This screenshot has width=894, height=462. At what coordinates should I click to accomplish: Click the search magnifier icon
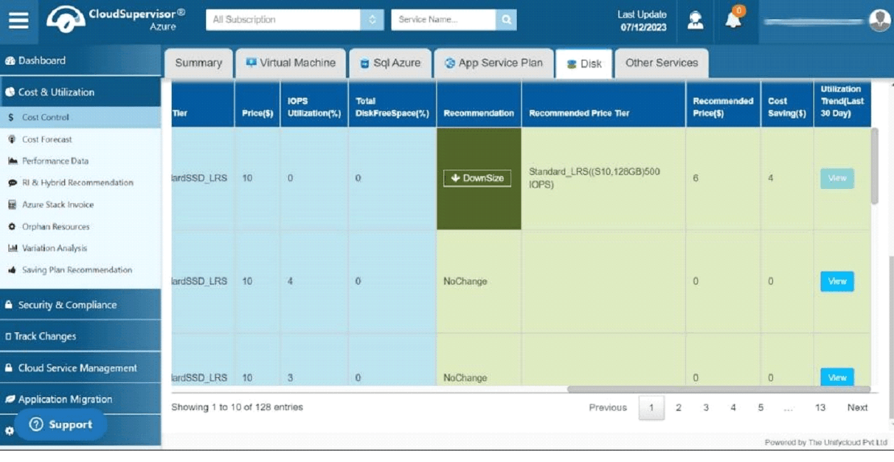click(506, 20)
